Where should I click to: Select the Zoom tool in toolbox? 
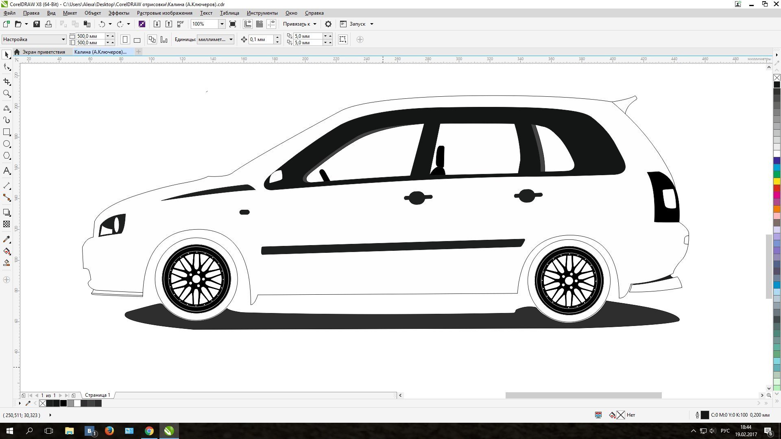coord(7,94)
